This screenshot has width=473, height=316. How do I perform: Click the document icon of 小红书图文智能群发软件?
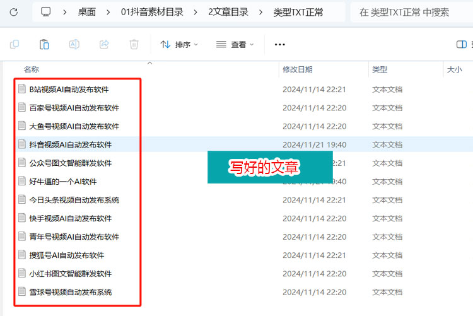tap(21, 273)
